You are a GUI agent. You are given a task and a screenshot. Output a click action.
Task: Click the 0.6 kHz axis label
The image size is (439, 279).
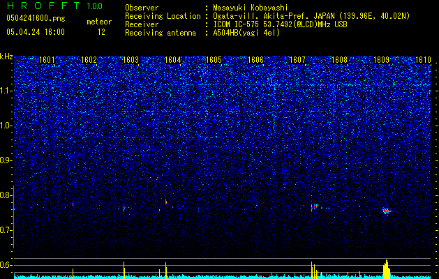point(6,265)
